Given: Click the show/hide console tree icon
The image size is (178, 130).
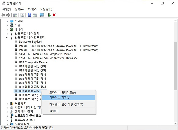Looking at the screenshot, I should click(x=15, y=15).
